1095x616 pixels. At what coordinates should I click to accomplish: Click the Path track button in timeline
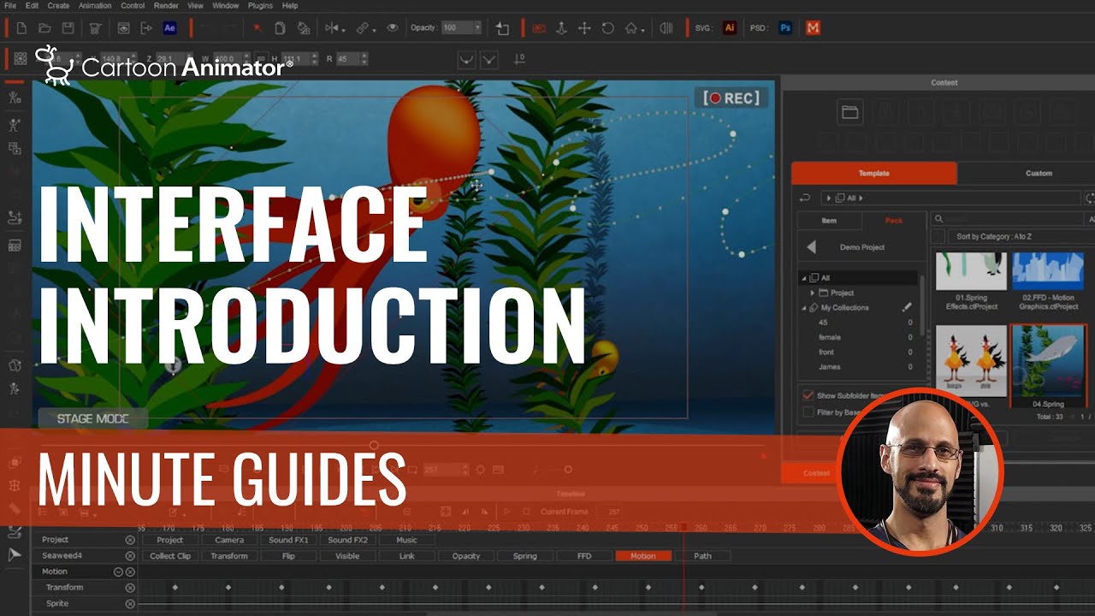click(702, 556)
